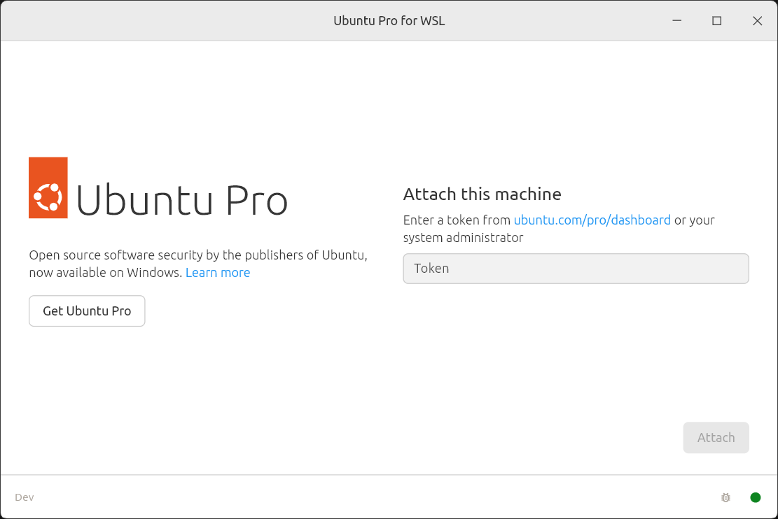
Task: Click inside the Token input field
Action: (x=576, y=269)
